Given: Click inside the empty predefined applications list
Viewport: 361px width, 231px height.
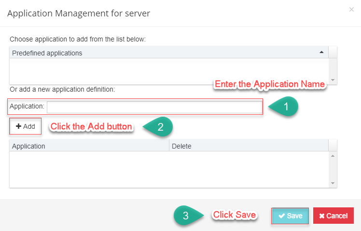Looking at the screenshot, I should (x=169, y=70).
